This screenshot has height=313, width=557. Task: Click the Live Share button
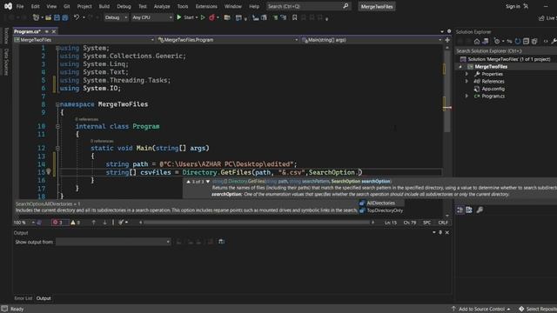[x=547, y=17]
